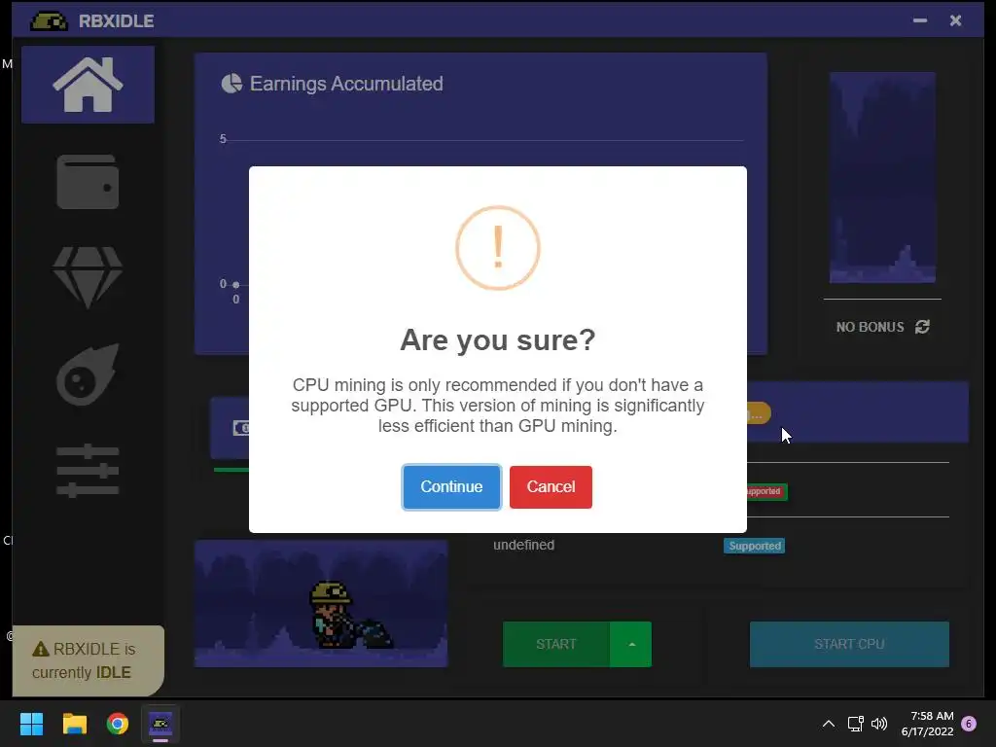The image size is (996, 747).
Task: Minimize the RBXIDLE window
Action: click(920, 21)
